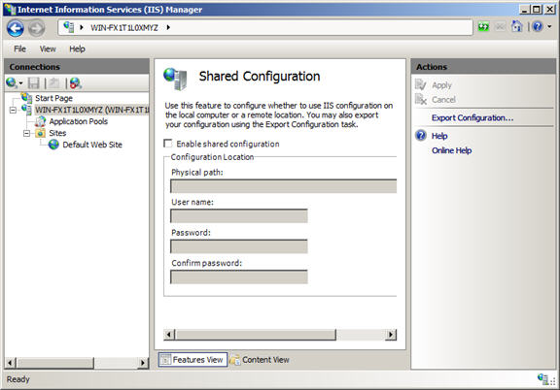Click the Create New Connection globe icon
The image size is (560, 390).
[11, 82]
